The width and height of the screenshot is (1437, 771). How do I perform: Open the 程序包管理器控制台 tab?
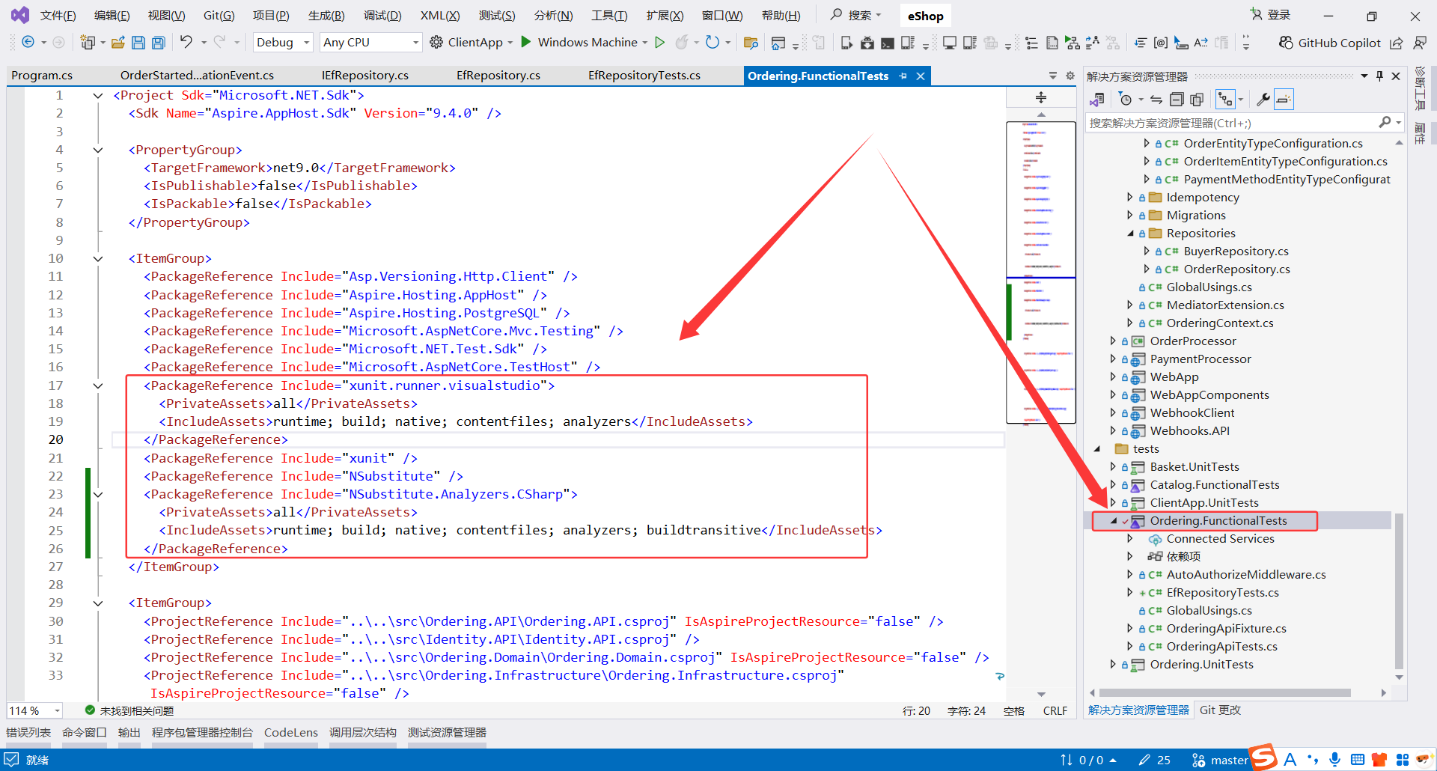click(x=202, y=733)
